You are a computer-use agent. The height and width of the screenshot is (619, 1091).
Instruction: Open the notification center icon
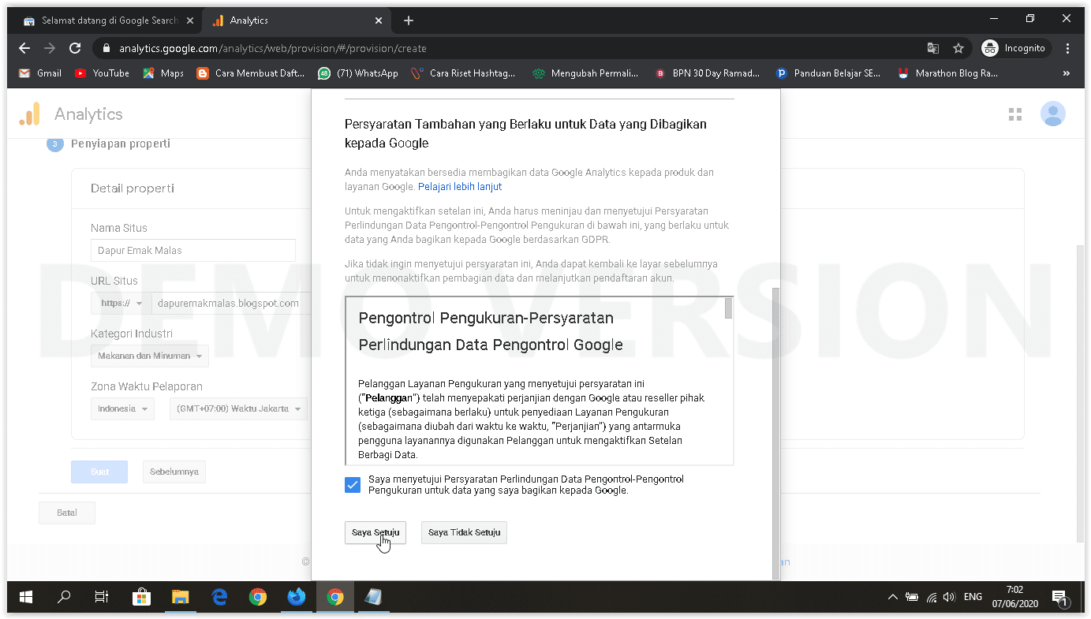click(x=1059, y=598)
